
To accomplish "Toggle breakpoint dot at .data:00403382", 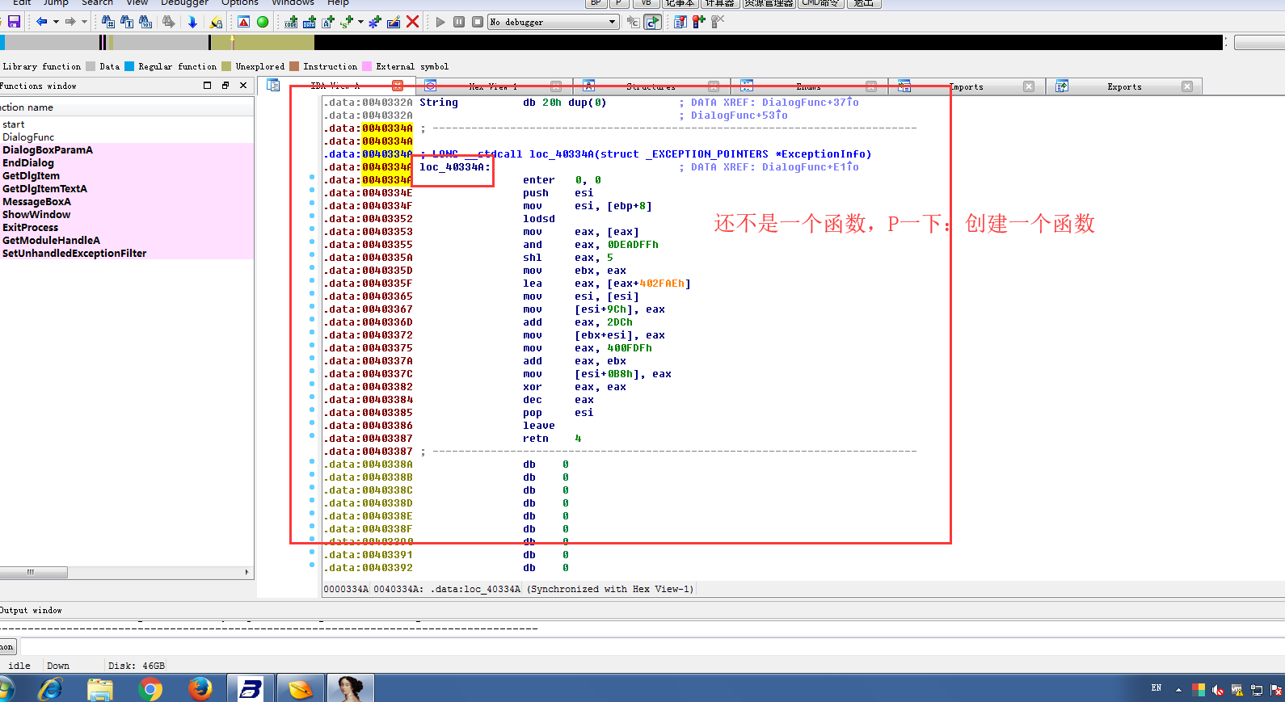I will (x=312, y=384).
